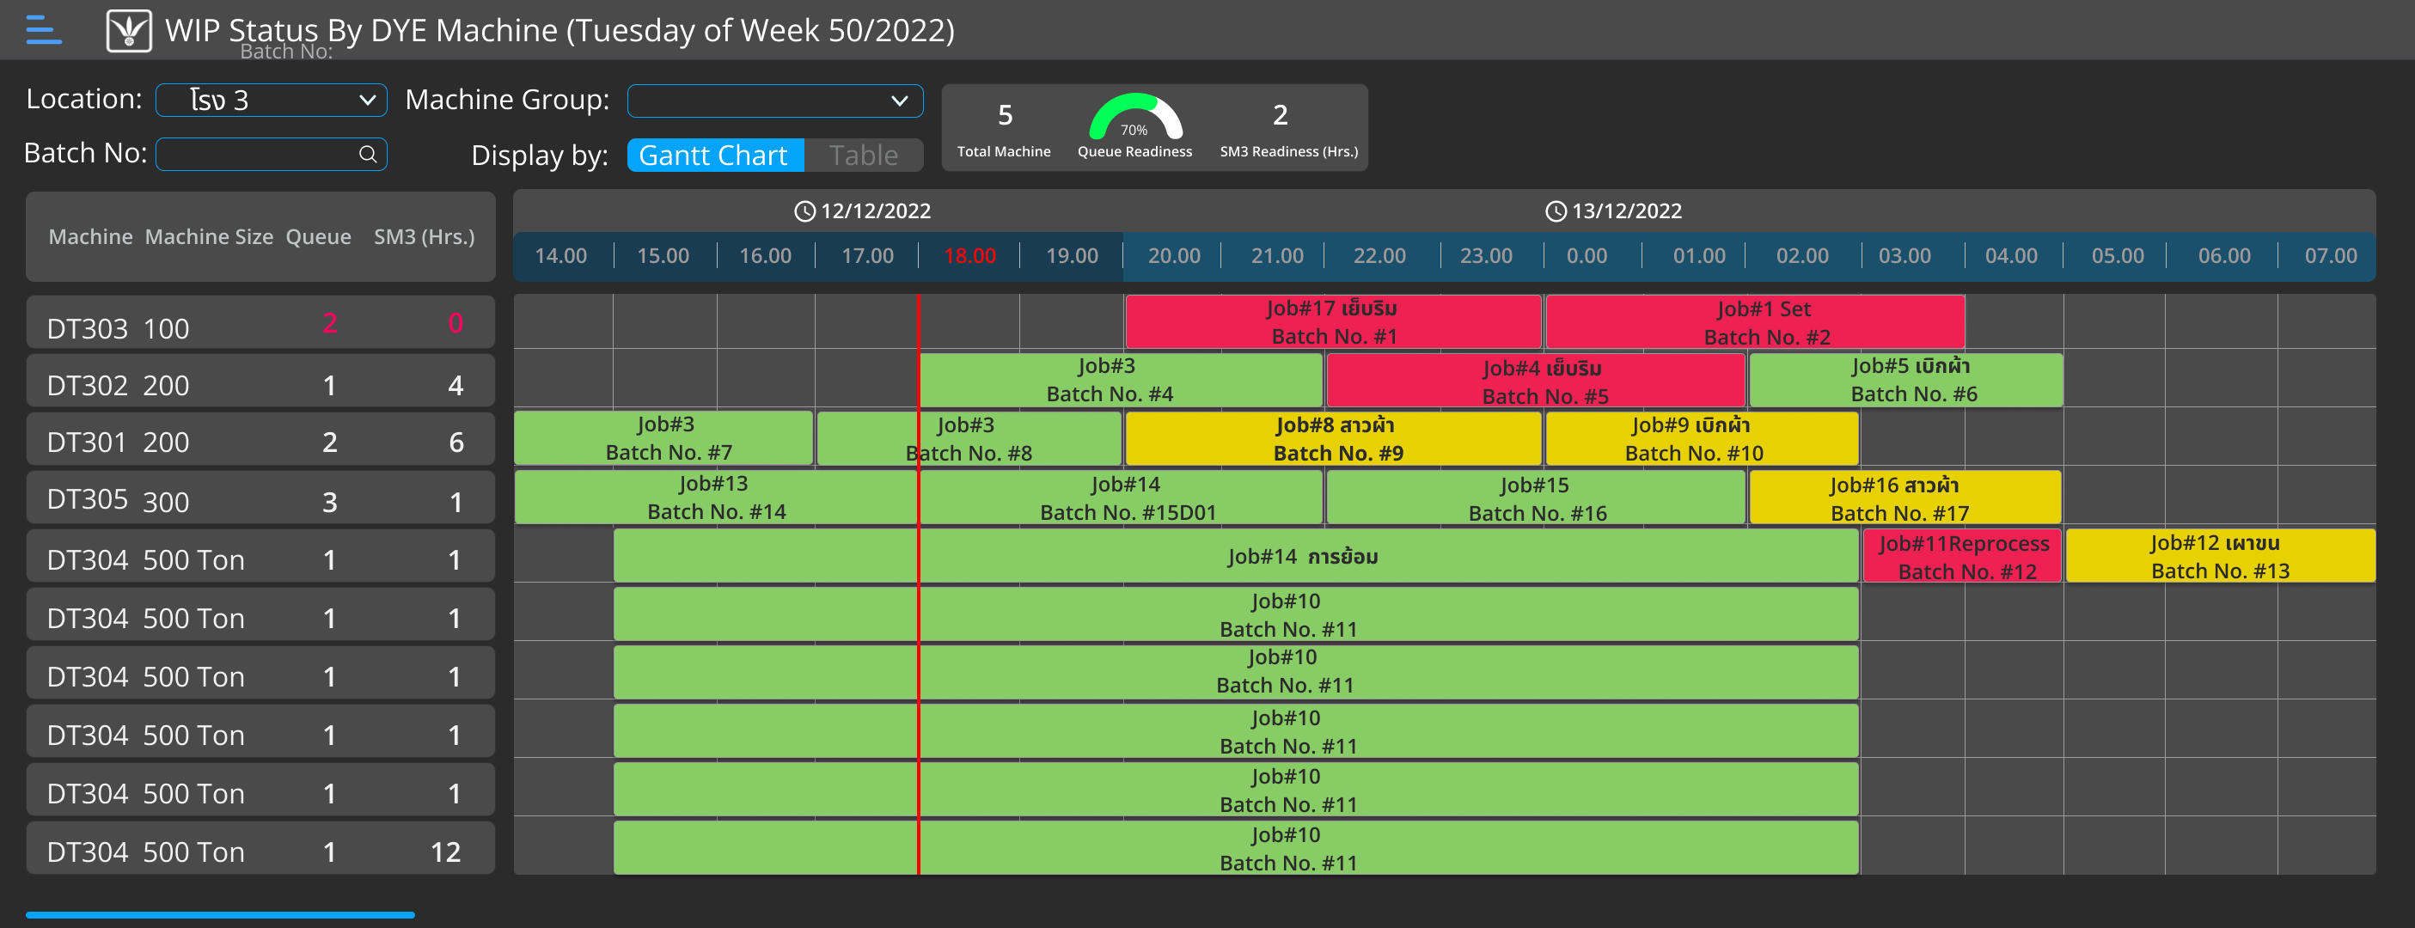Click the clock icon beside 12/12/2022
The height and width of the screenshot is (928, 2415).
click(804, 212)
